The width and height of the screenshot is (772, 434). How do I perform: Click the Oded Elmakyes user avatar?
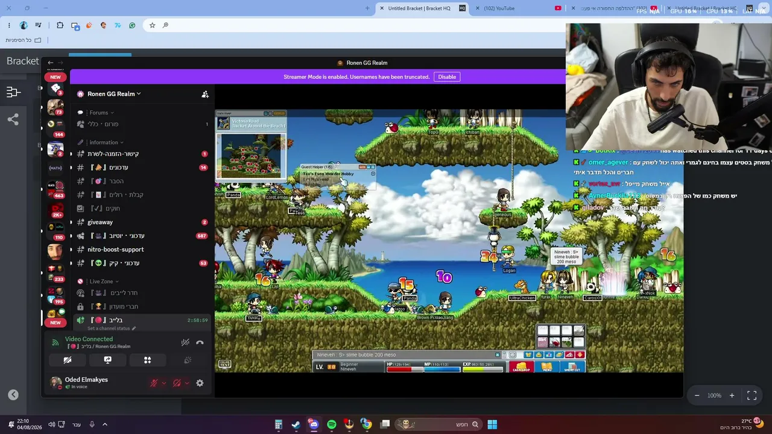tap(55, 383)
